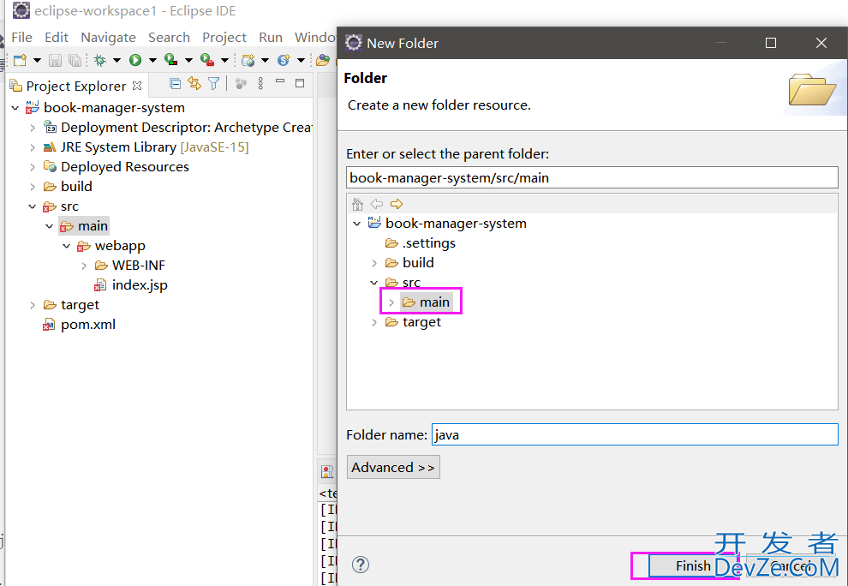The width and height of the screenshot is (848, 586).
Task: Expand target folder in New Folder dialog
Action: point(373,322)
